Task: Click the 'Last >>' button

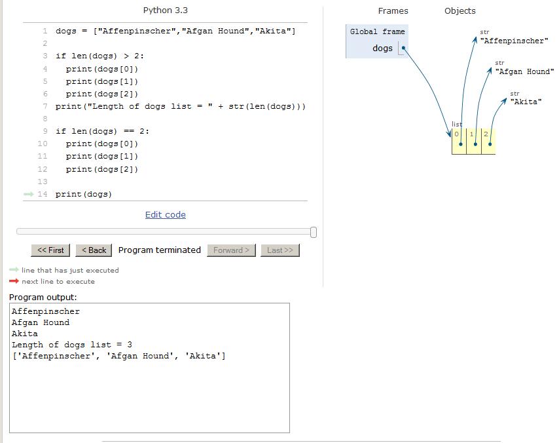Action: pyautogui.click(x=280, y=250)
